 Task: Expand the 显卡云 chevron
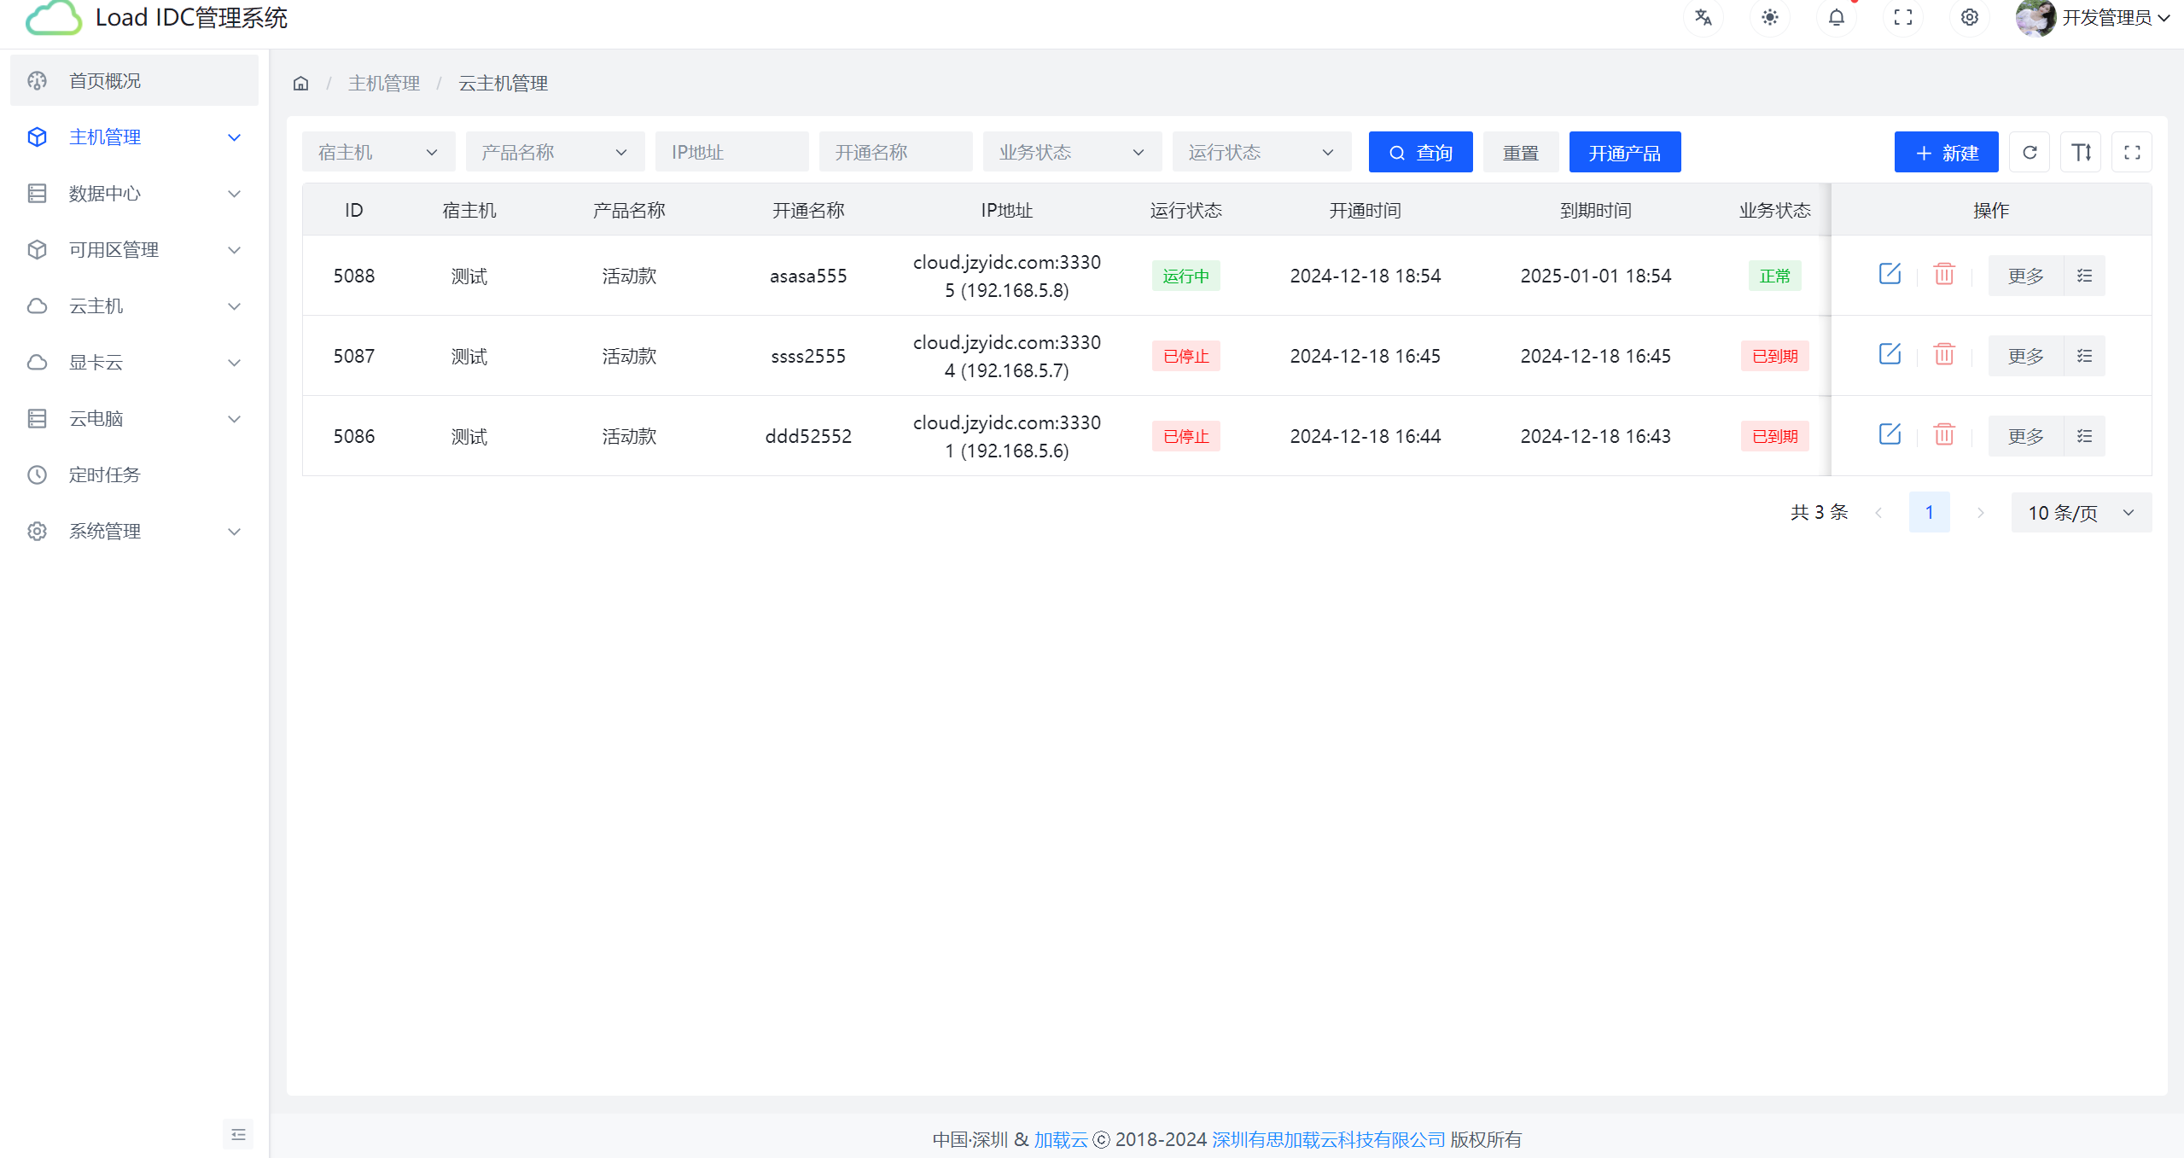point(234,363)
